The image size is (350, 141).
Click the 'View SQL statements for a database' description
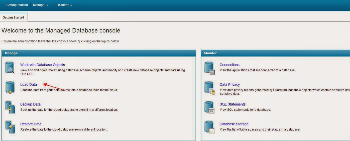pos(245,110)
